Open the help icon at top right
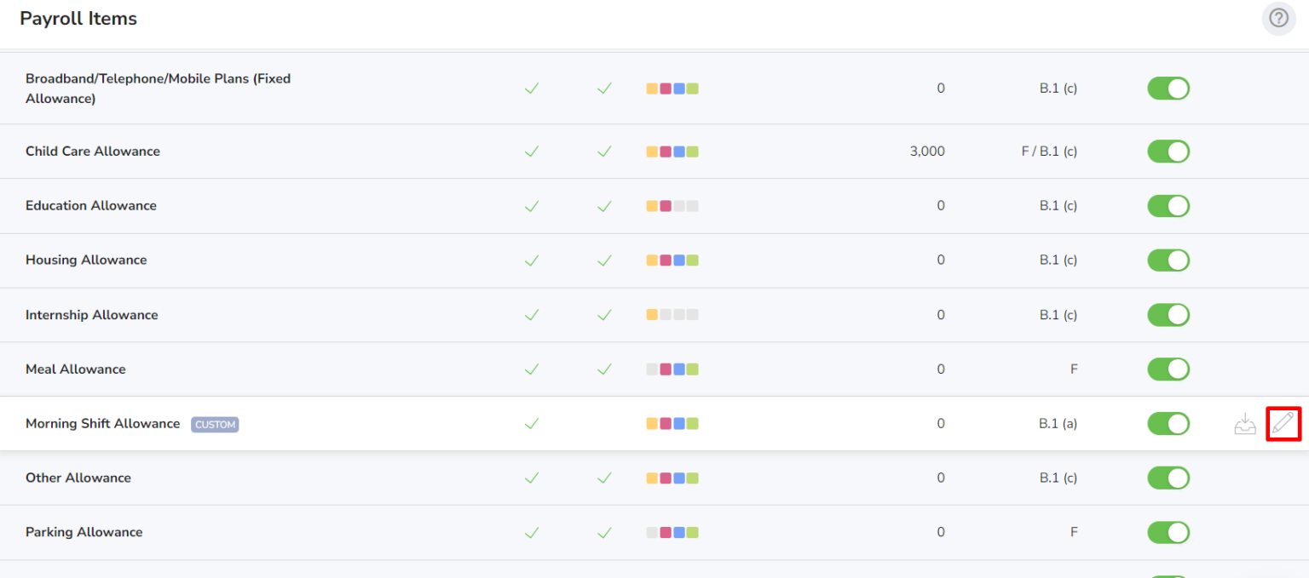 pyautogui.click(x=1278, y=18)
